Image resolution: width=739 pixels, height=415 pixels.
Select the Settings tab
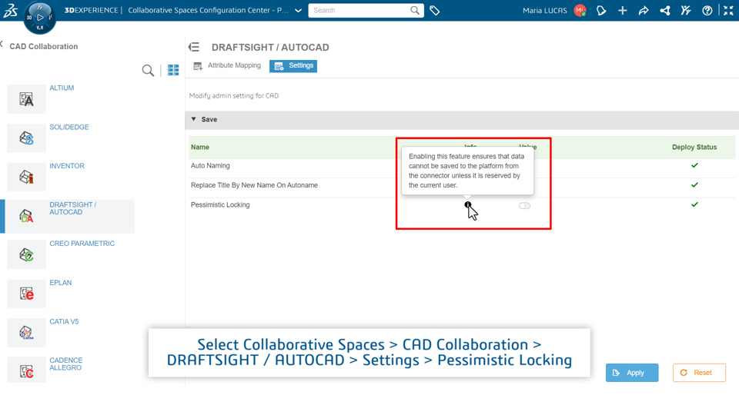(293, 66)
